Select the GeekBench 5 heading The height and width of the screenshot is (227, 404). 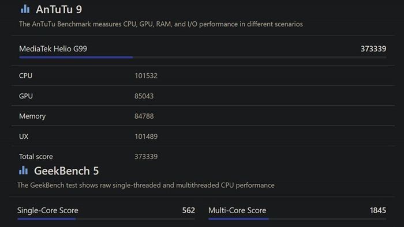point(66,171)
